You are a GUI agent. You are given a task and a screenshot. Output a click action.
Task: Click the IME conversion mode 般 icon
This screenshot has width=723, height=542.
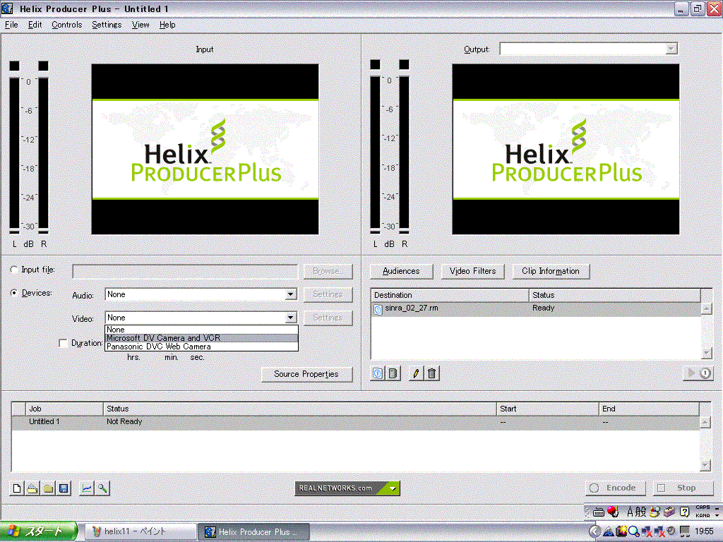tap(641, 511)
